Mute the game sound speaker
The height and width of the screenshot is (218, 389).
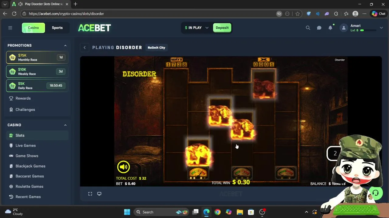(x=123, y=167)
